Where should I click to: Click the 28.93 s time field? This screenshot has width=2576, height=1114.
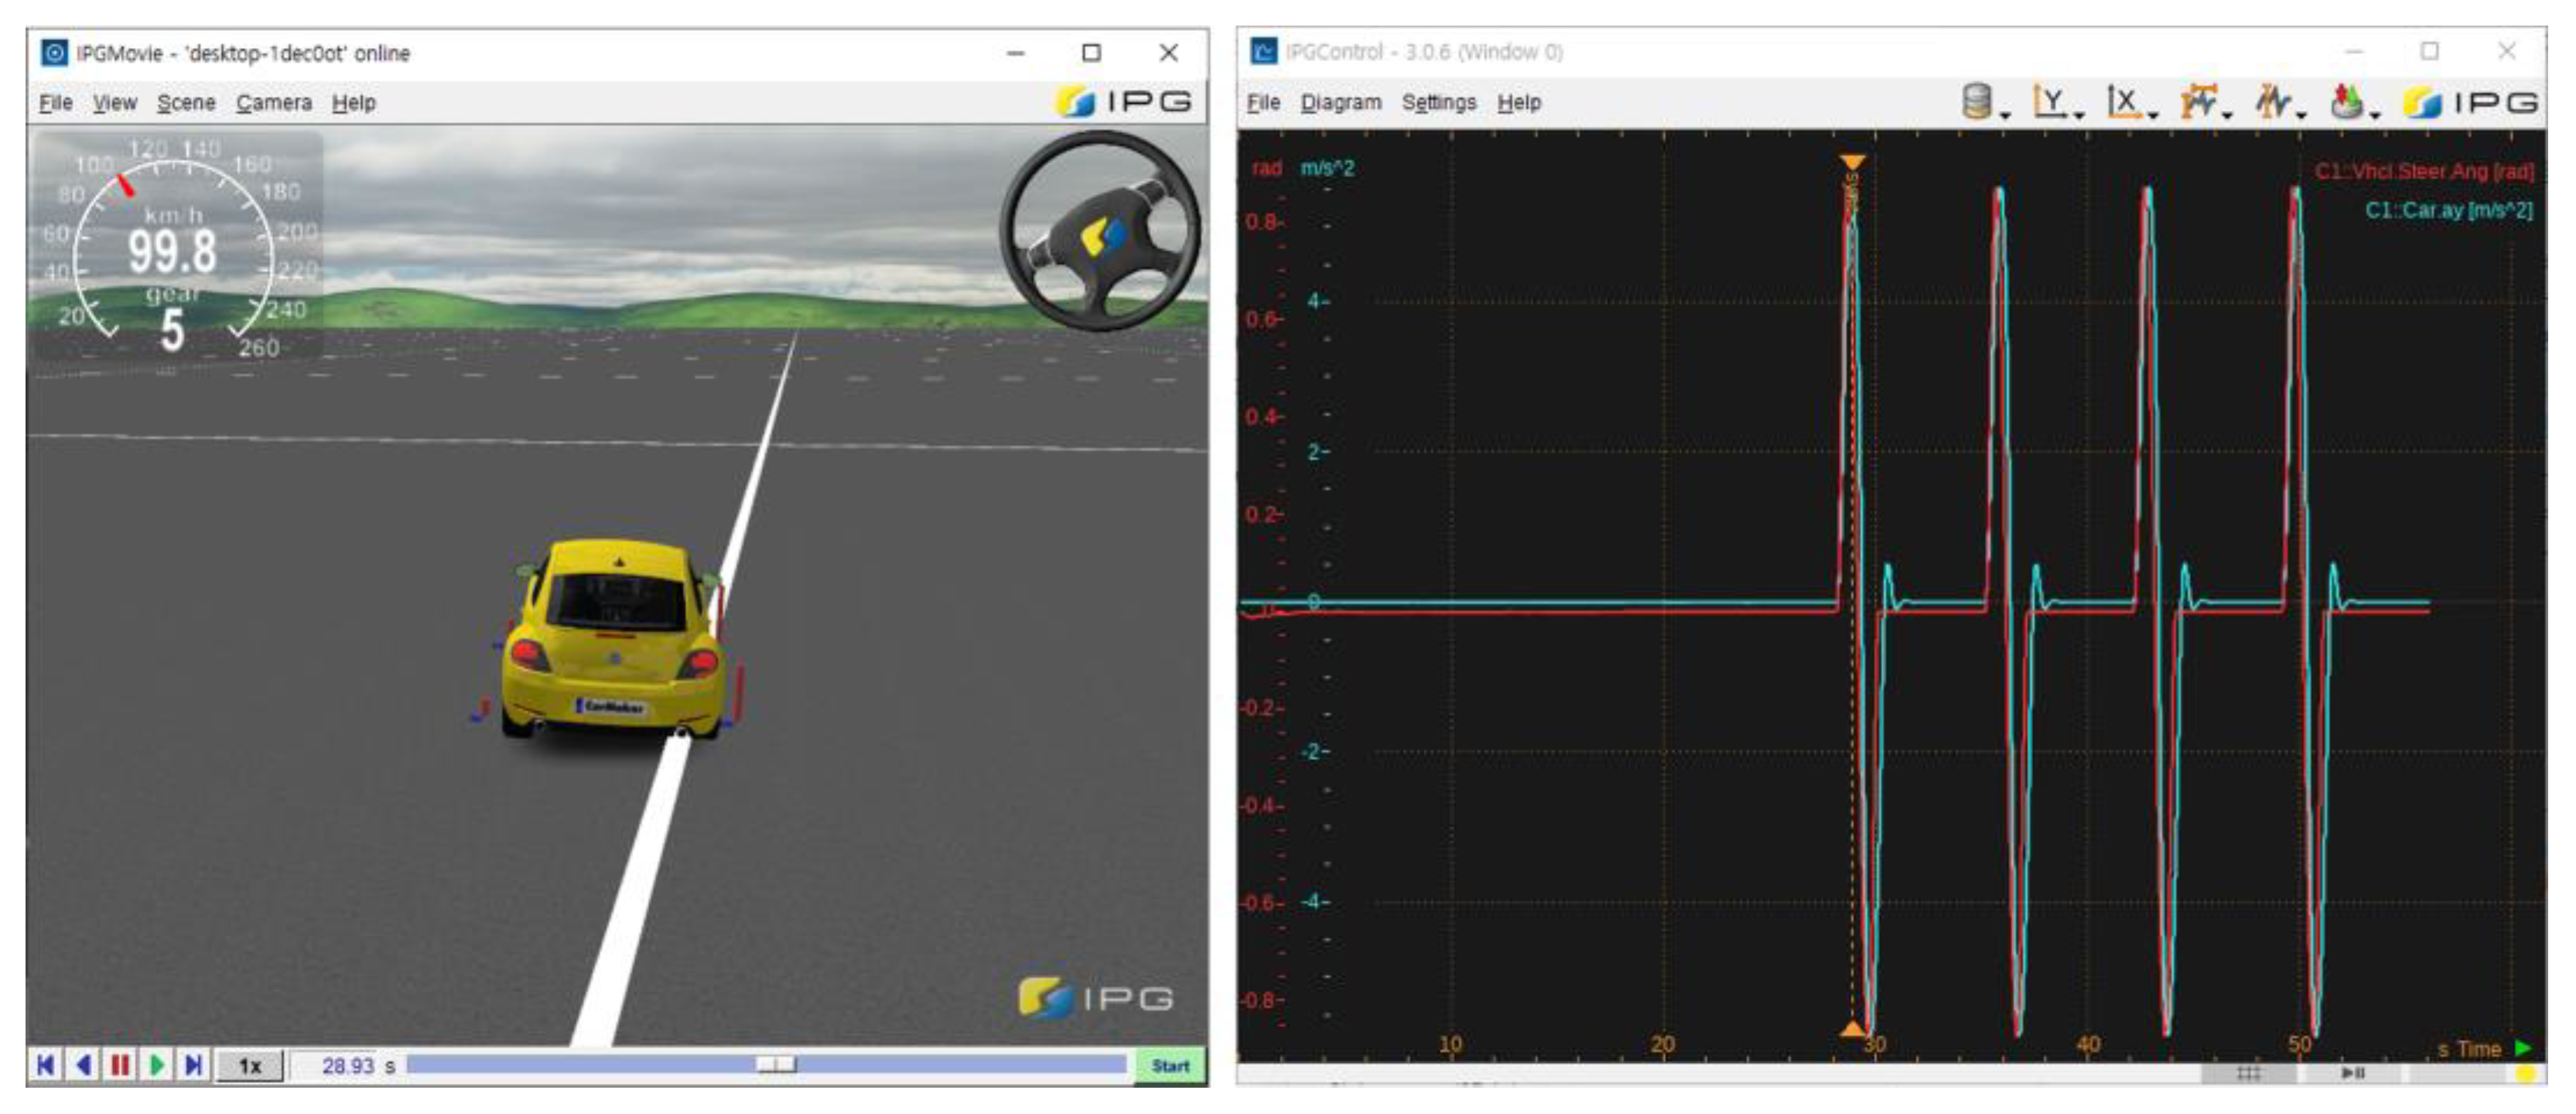coord(347,1066)
